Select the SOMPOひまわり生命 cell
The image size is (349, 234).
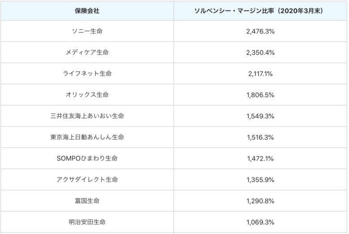87,158
